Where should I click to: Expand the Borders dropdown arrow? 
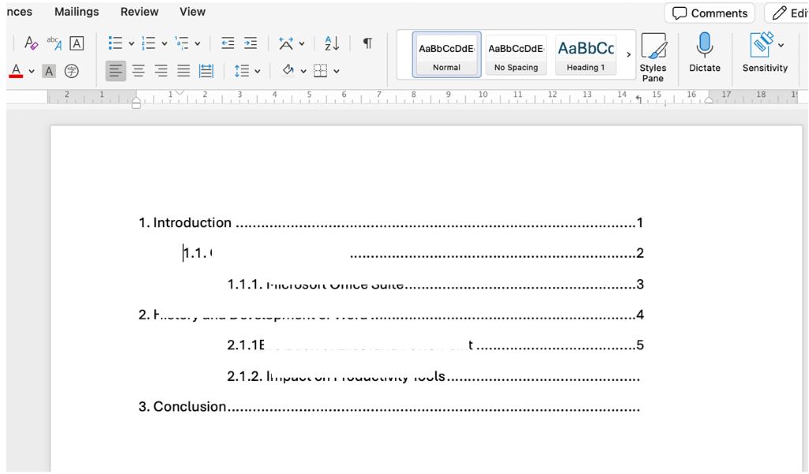[x=337, y=72]
